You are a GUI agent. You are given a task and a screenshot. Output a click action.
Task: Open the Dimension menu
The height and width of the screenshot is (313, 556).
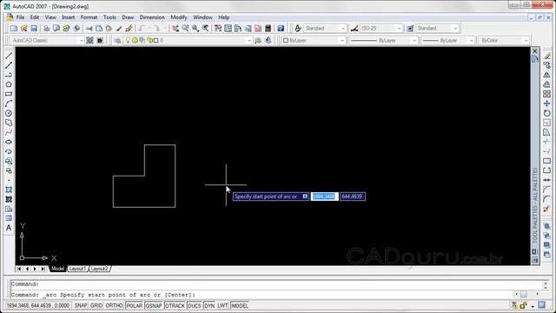click(x=152, y=17)
